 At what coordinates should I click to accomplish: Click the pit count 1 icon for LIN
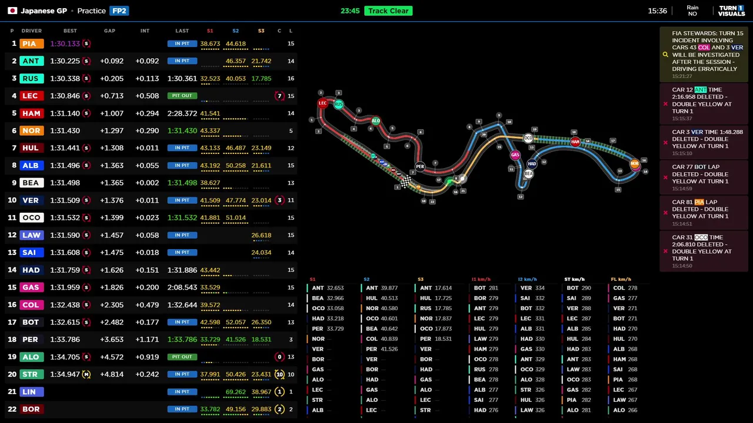[x=279, y=392]
